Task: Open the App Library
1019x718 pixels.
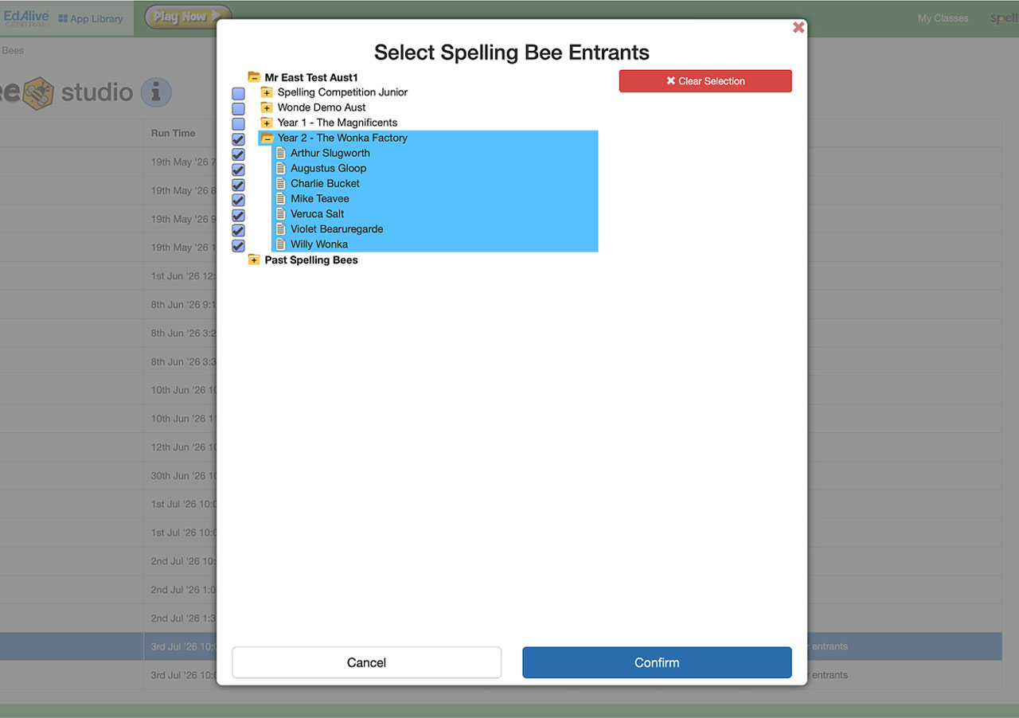Action: pos(91,18)
